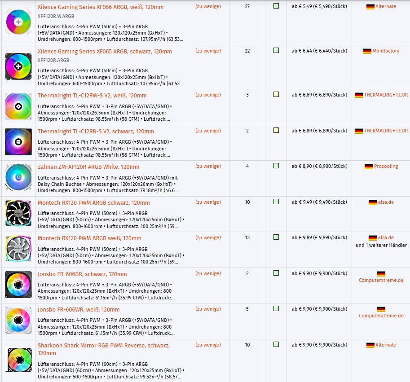
Task: Open the Thermalright TL-C12RB-S V2 schwarz fan image
Action: coord(18,142)
